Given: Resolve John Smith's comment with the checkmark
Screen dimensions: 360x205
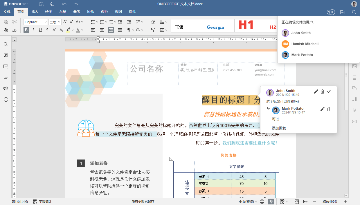Looking at the screenshot, I should pos(329,91).
